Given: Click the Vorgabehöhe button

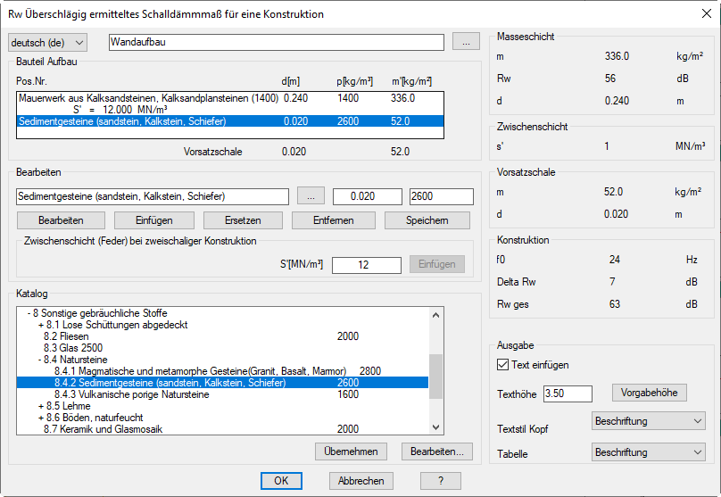Looking at the screenshot, I should (x=649, y=393).
